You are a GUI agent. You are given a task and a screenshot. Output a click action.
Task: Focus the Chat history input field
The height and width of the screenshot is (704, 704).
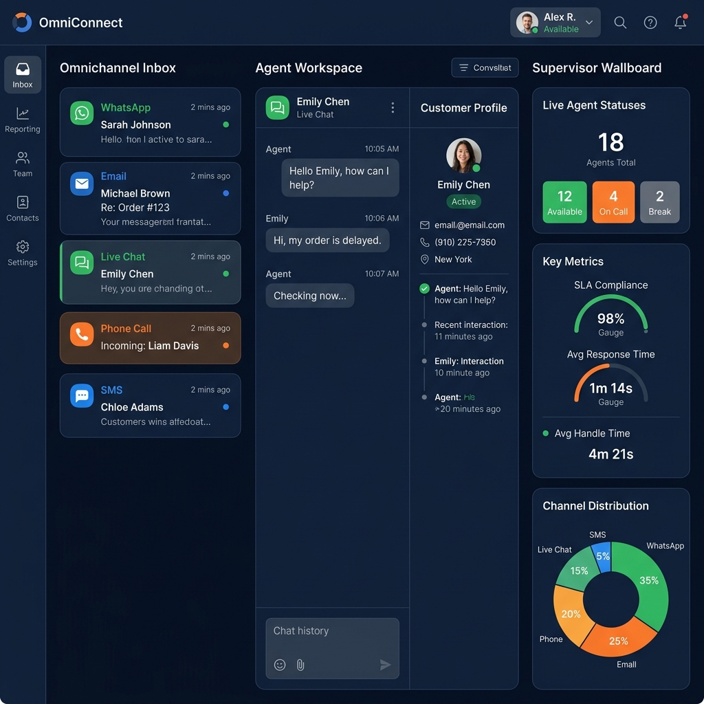coord(332,648)
